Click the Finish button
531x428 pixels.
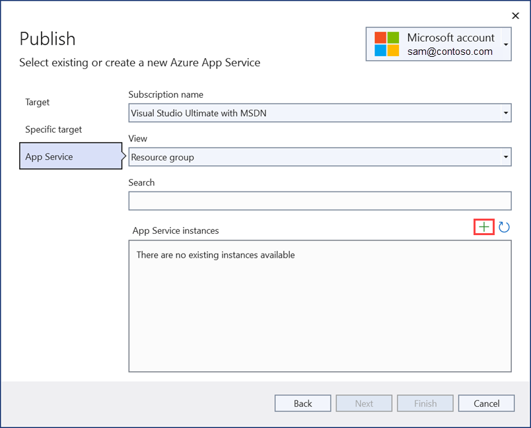click(425, 404)
